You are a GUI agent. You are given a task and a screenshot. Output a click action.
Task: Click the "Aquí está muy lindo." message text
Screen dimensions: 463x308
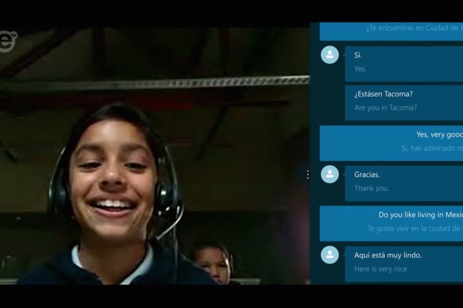(x=388, y=255)
